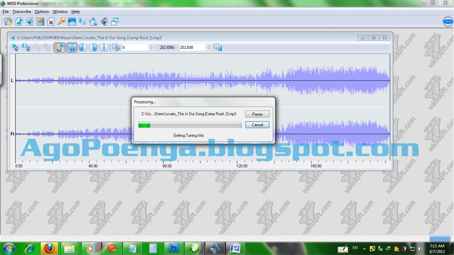Save the file with the floppy disk icon

[x=40, y=22]
